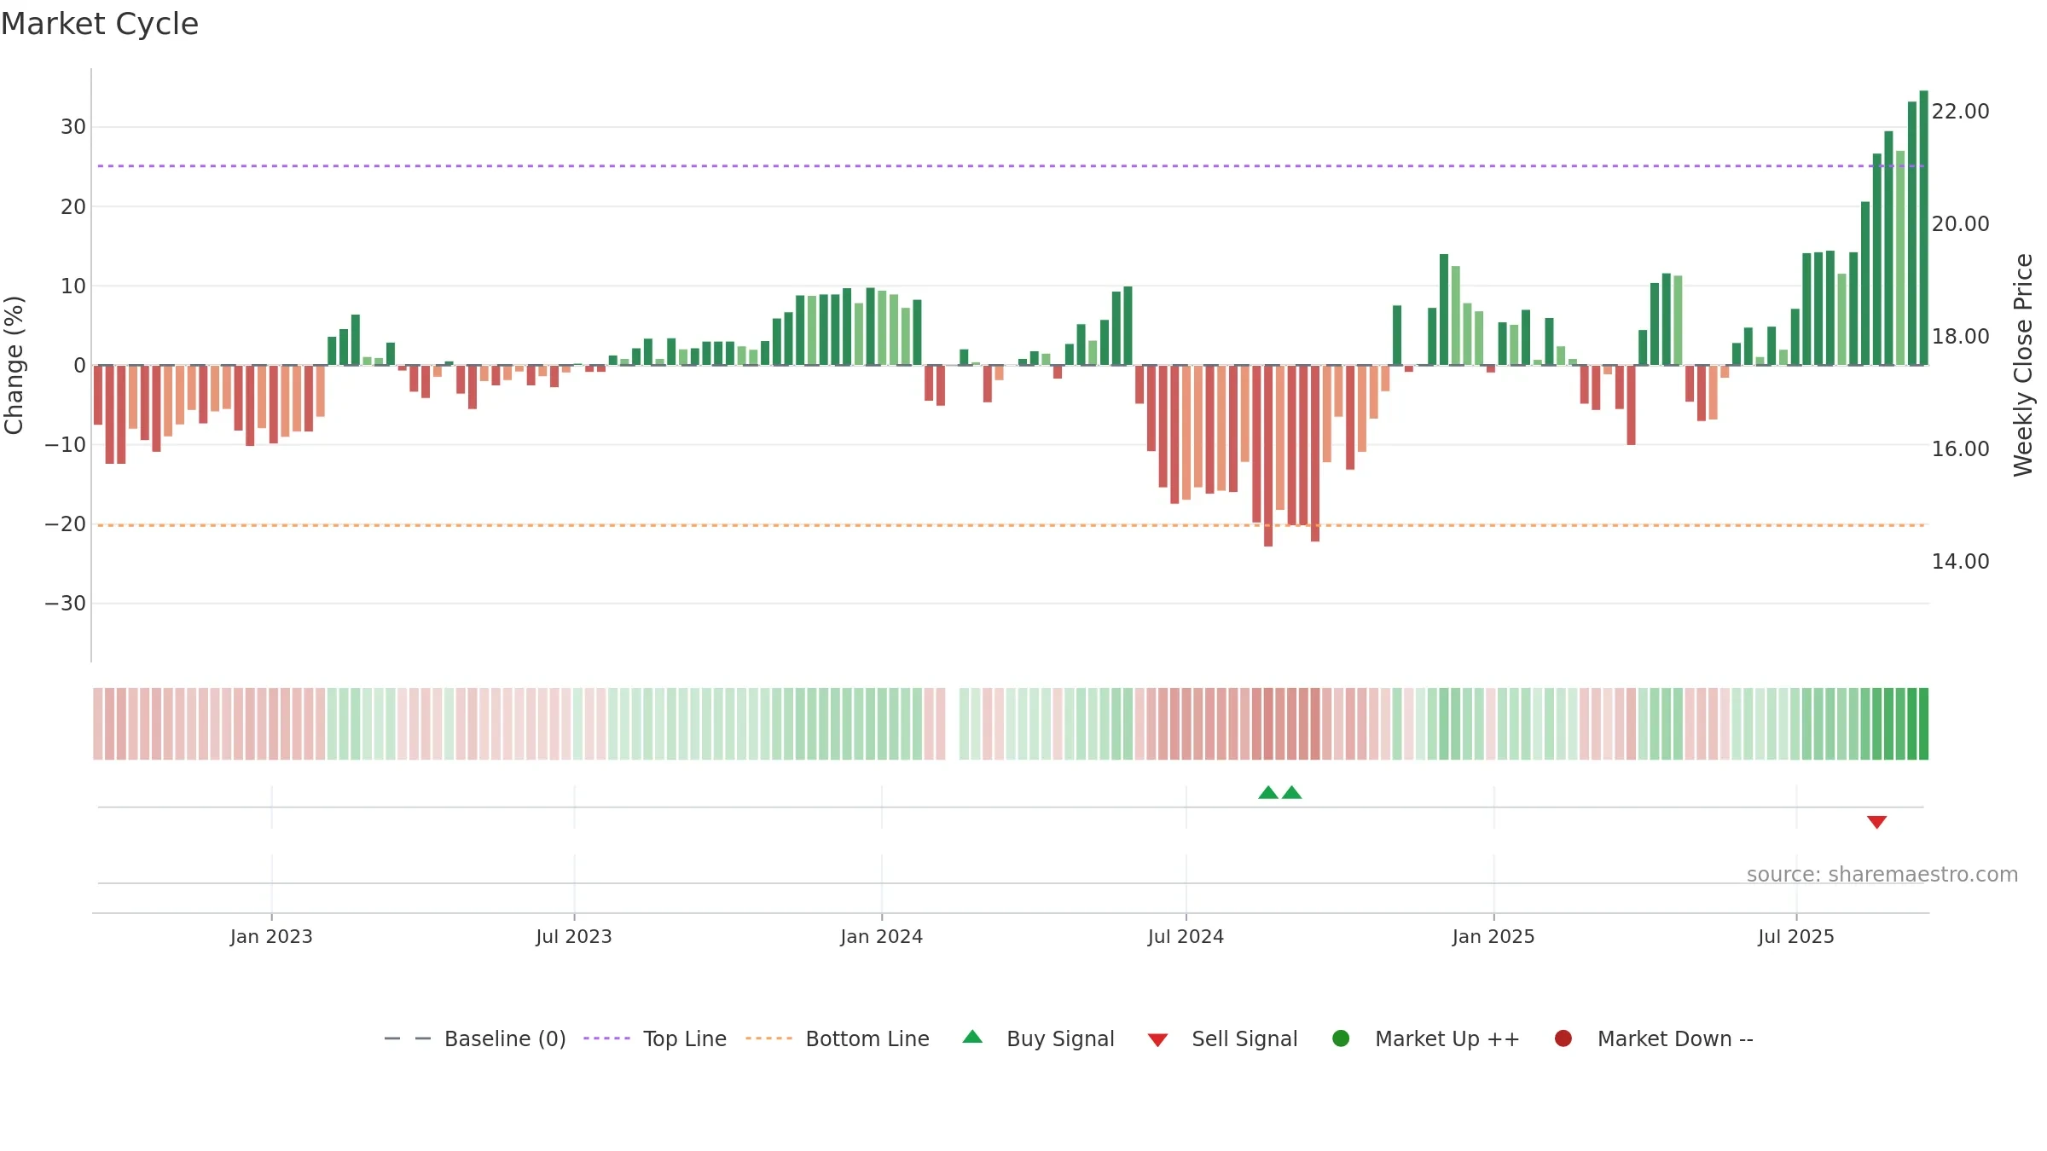
Task: Toggle the Buy Signal legend label
Action: [x=1060, y=1038]
